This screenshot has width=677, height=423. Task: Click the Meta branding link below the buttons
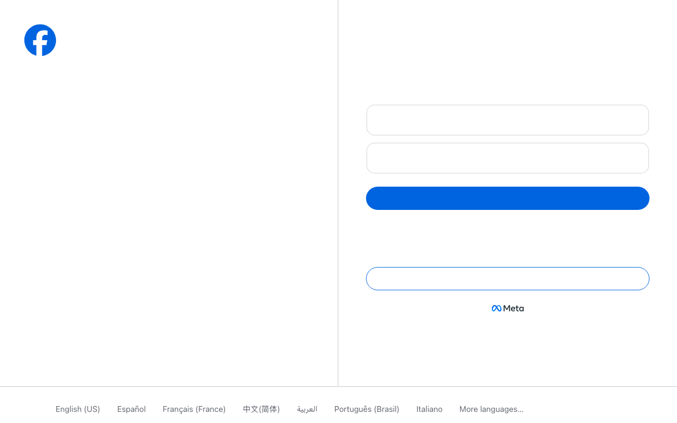point(507,308)
